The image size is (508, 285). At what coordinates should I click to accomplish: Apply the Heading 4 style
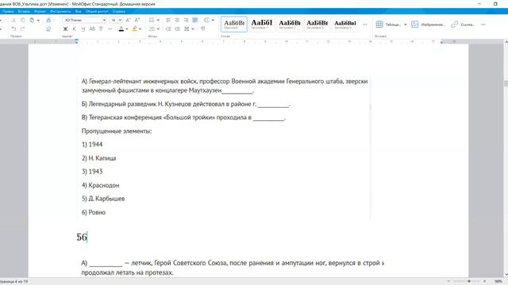pyautogui.click(x=345, y=25)
